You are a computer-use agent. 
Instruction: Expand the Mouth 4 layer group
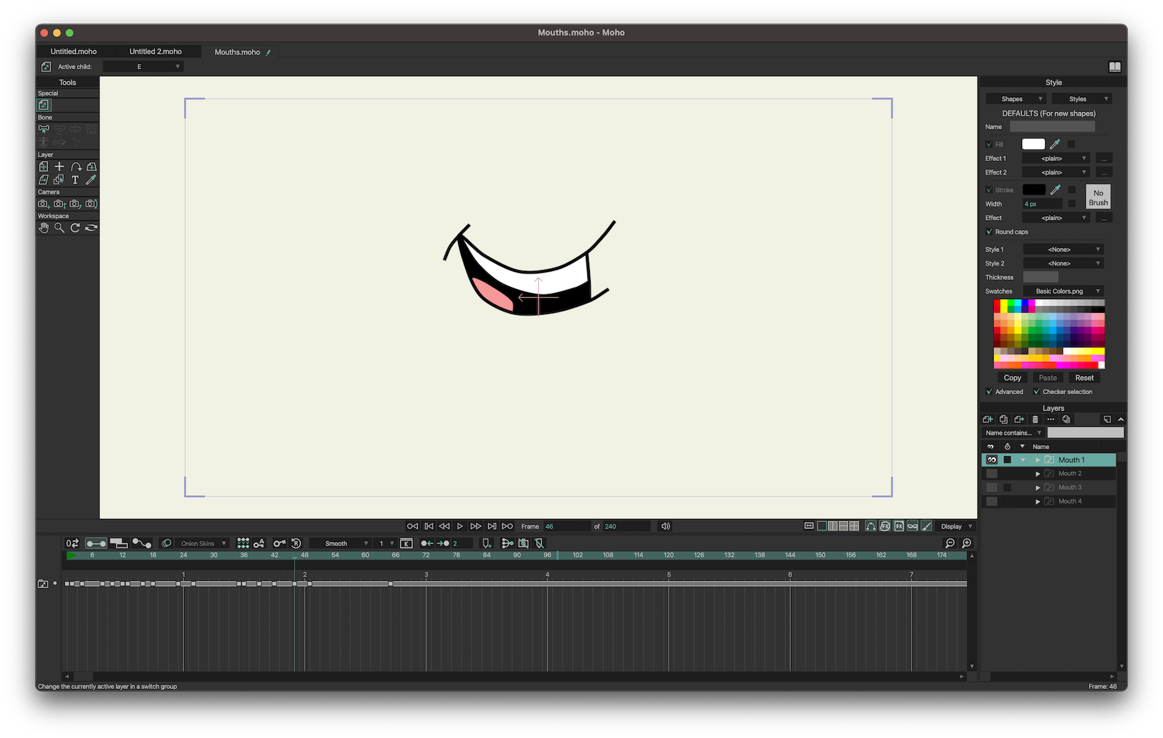[x=1038, y=501]
